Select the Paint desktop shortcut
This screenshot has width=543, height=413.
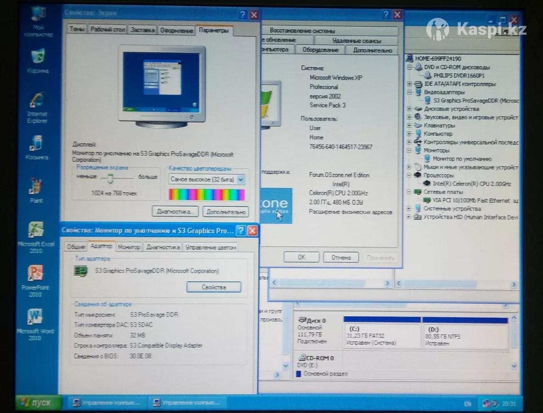(36, 190)
